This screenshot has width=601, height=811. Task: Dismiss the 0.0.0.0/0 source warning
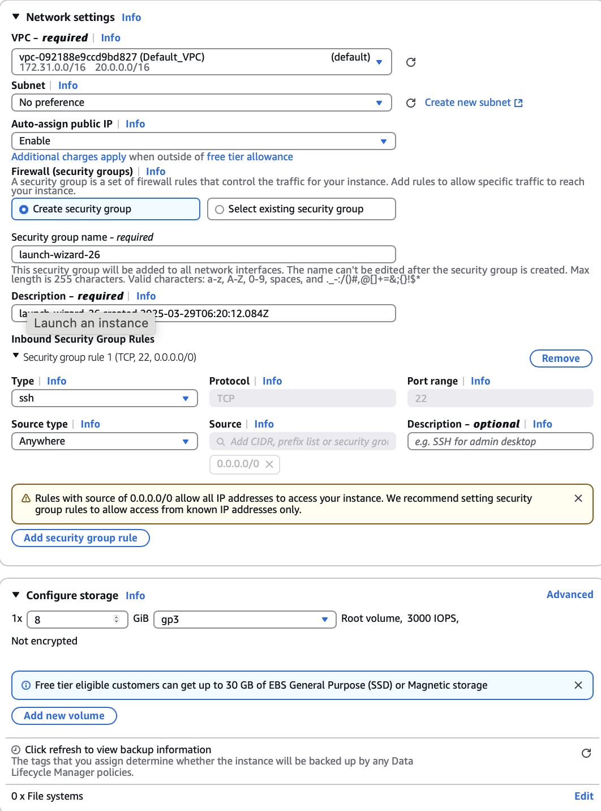pyautogui.click(x=578, y=498)
